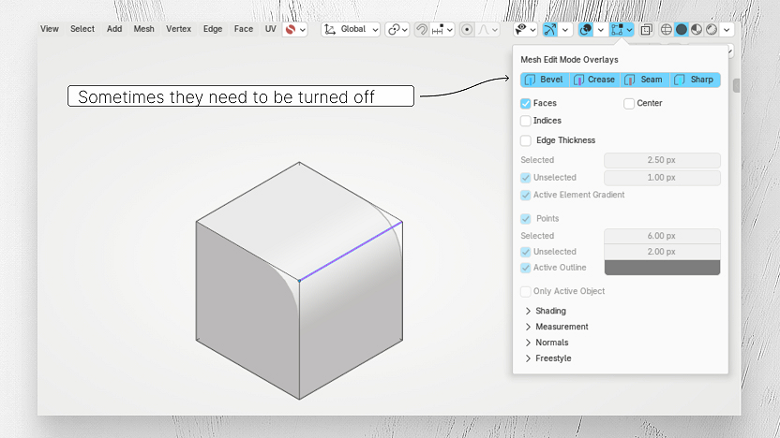Click the Active Outline gray color swatch
The height and width of the screenshot is (438, 780).
[662, 268]
